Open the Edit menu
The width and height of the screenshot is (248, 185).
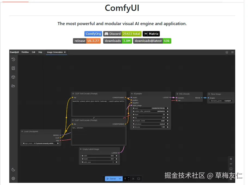[x=33, y=52]
